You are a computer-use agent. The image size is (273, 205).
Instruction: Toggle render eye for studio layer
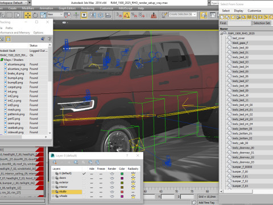click(112, 192)
